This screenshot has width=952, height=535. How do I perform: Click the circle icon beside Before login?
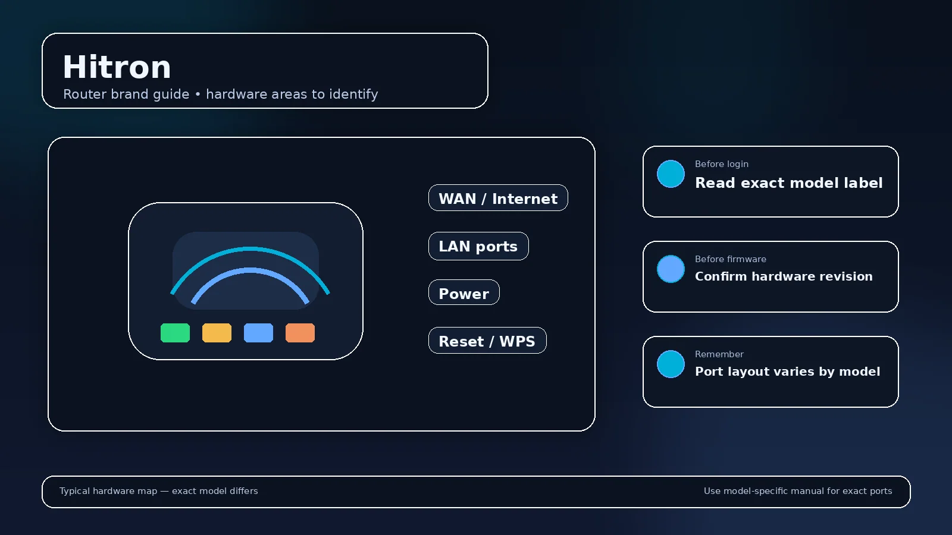[671, 174]
